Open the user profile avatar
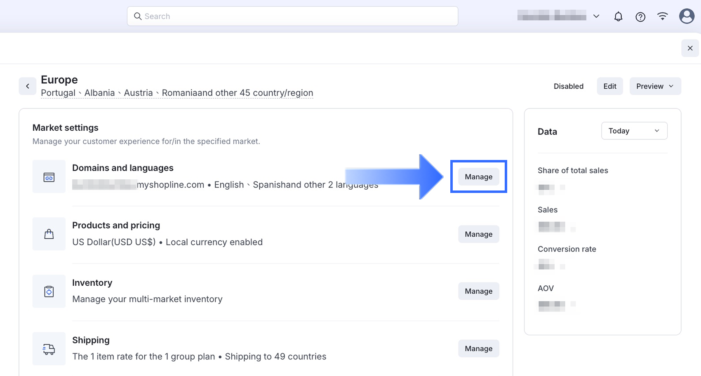Screen dimensions: 701x376 coord(687,16)
